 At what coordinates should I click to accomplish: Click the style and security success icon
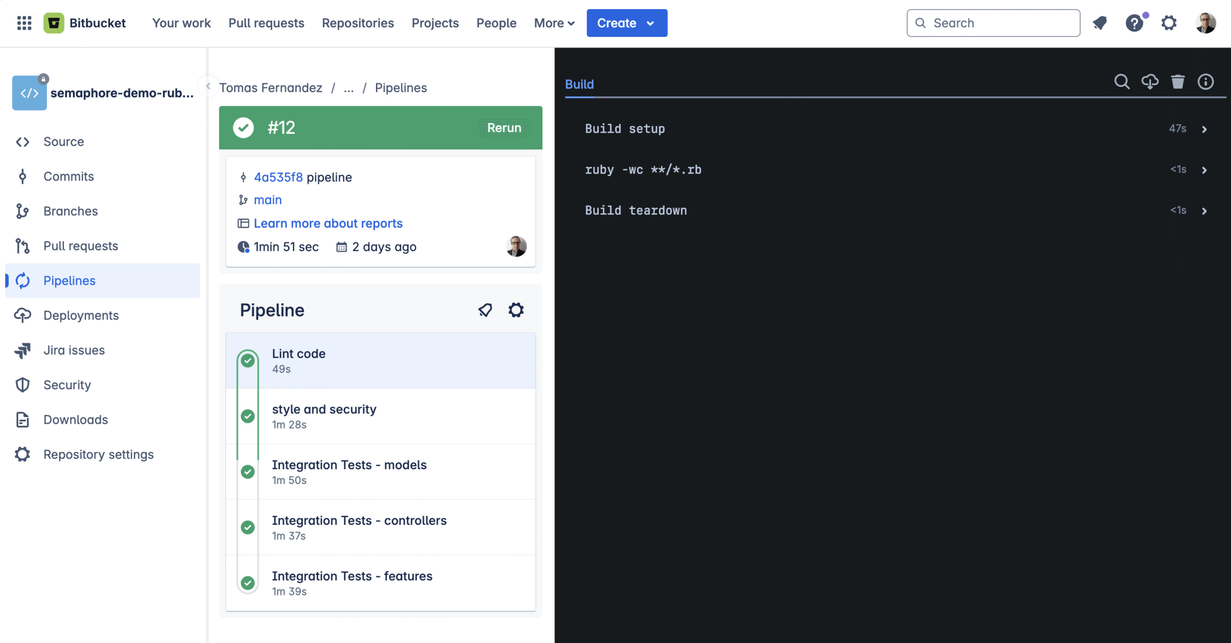248,416
